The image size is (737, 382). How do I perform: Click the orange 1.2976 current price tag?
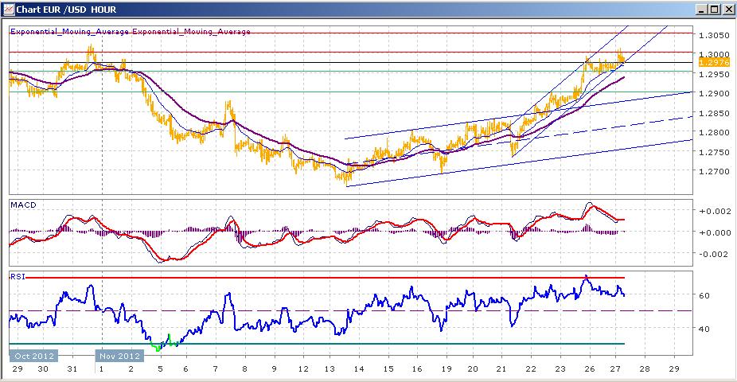pyautogui.click(x=714, y=63)
